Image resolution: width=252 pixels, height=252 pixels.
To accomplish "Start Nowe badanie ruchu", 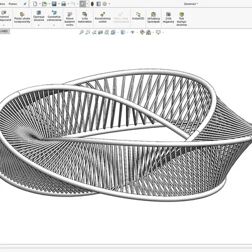I will pos(70,19).
